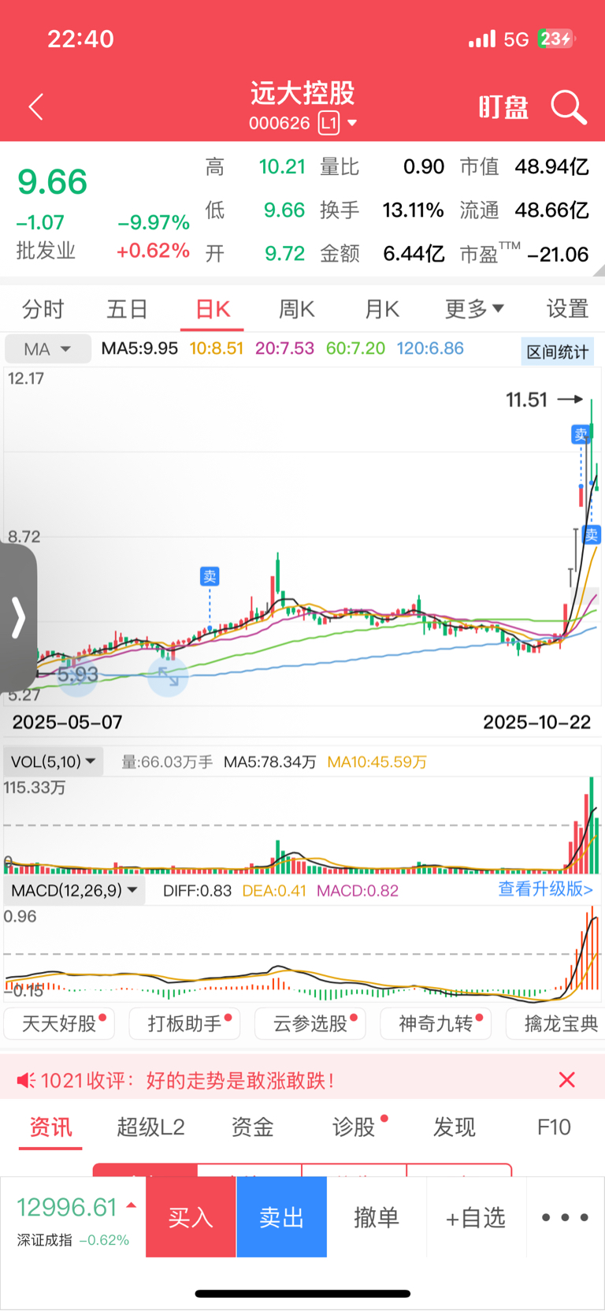This screenshot has width=605, height=1311.
Task: Select the 资讯 tab
Action: 50,1127
